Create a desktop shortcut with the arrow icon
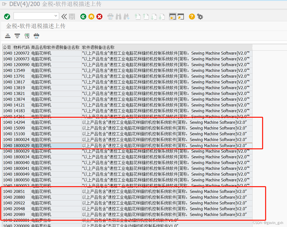The image size is (287, 227). (181, 17)
